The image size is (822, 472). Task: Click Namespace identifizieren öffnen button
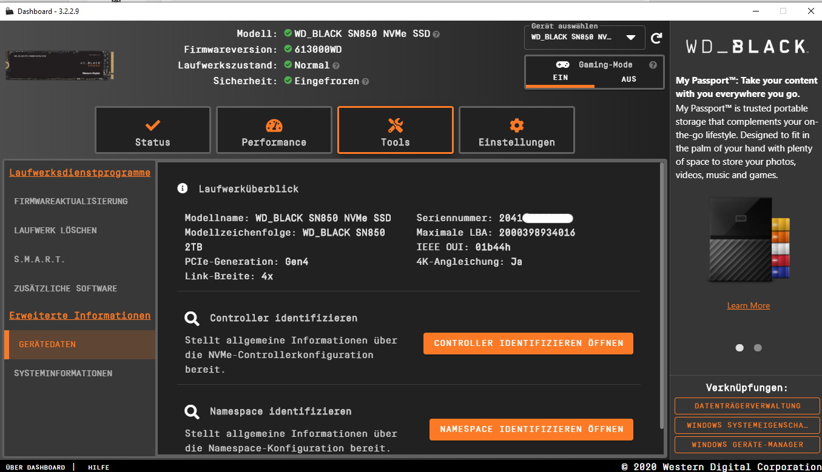531,430
